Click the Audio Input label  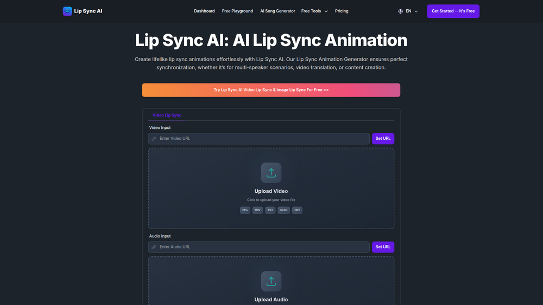coord(160,236)
